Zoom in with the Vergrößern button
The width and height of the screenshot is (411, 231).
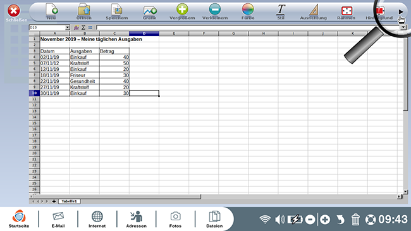pyautogui.click(x=182, y=11)
